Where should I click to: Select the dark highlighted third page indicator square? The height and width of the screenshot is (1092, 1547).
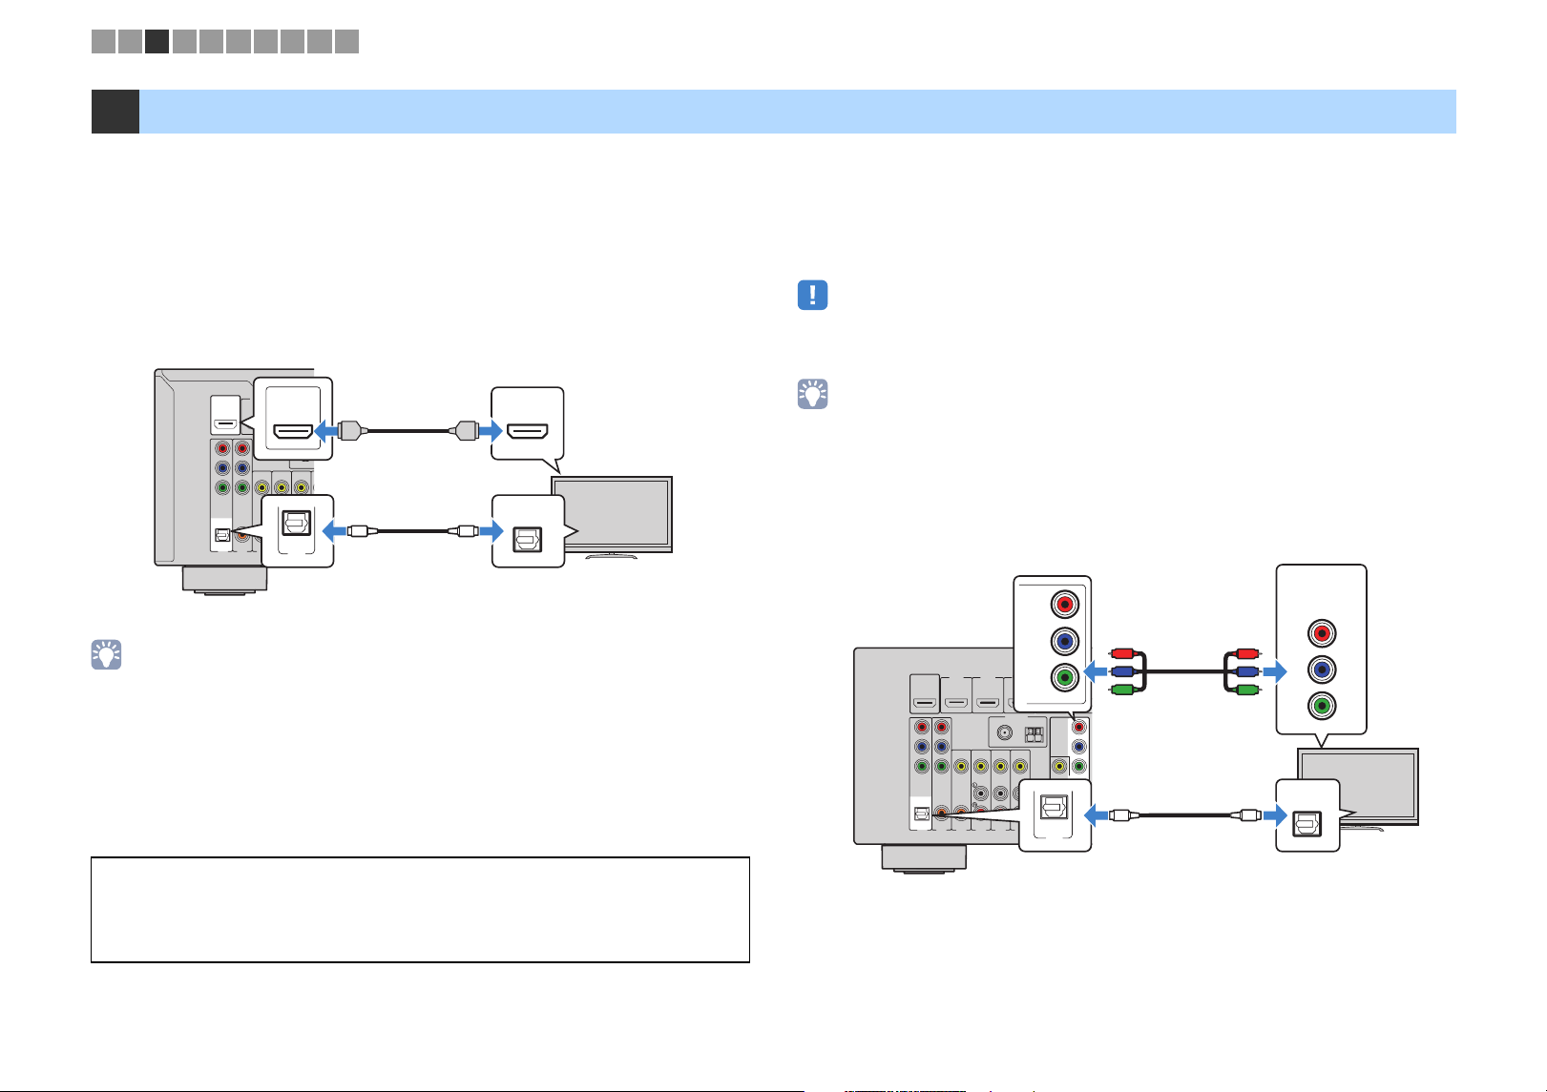click(x=157, y=41)
